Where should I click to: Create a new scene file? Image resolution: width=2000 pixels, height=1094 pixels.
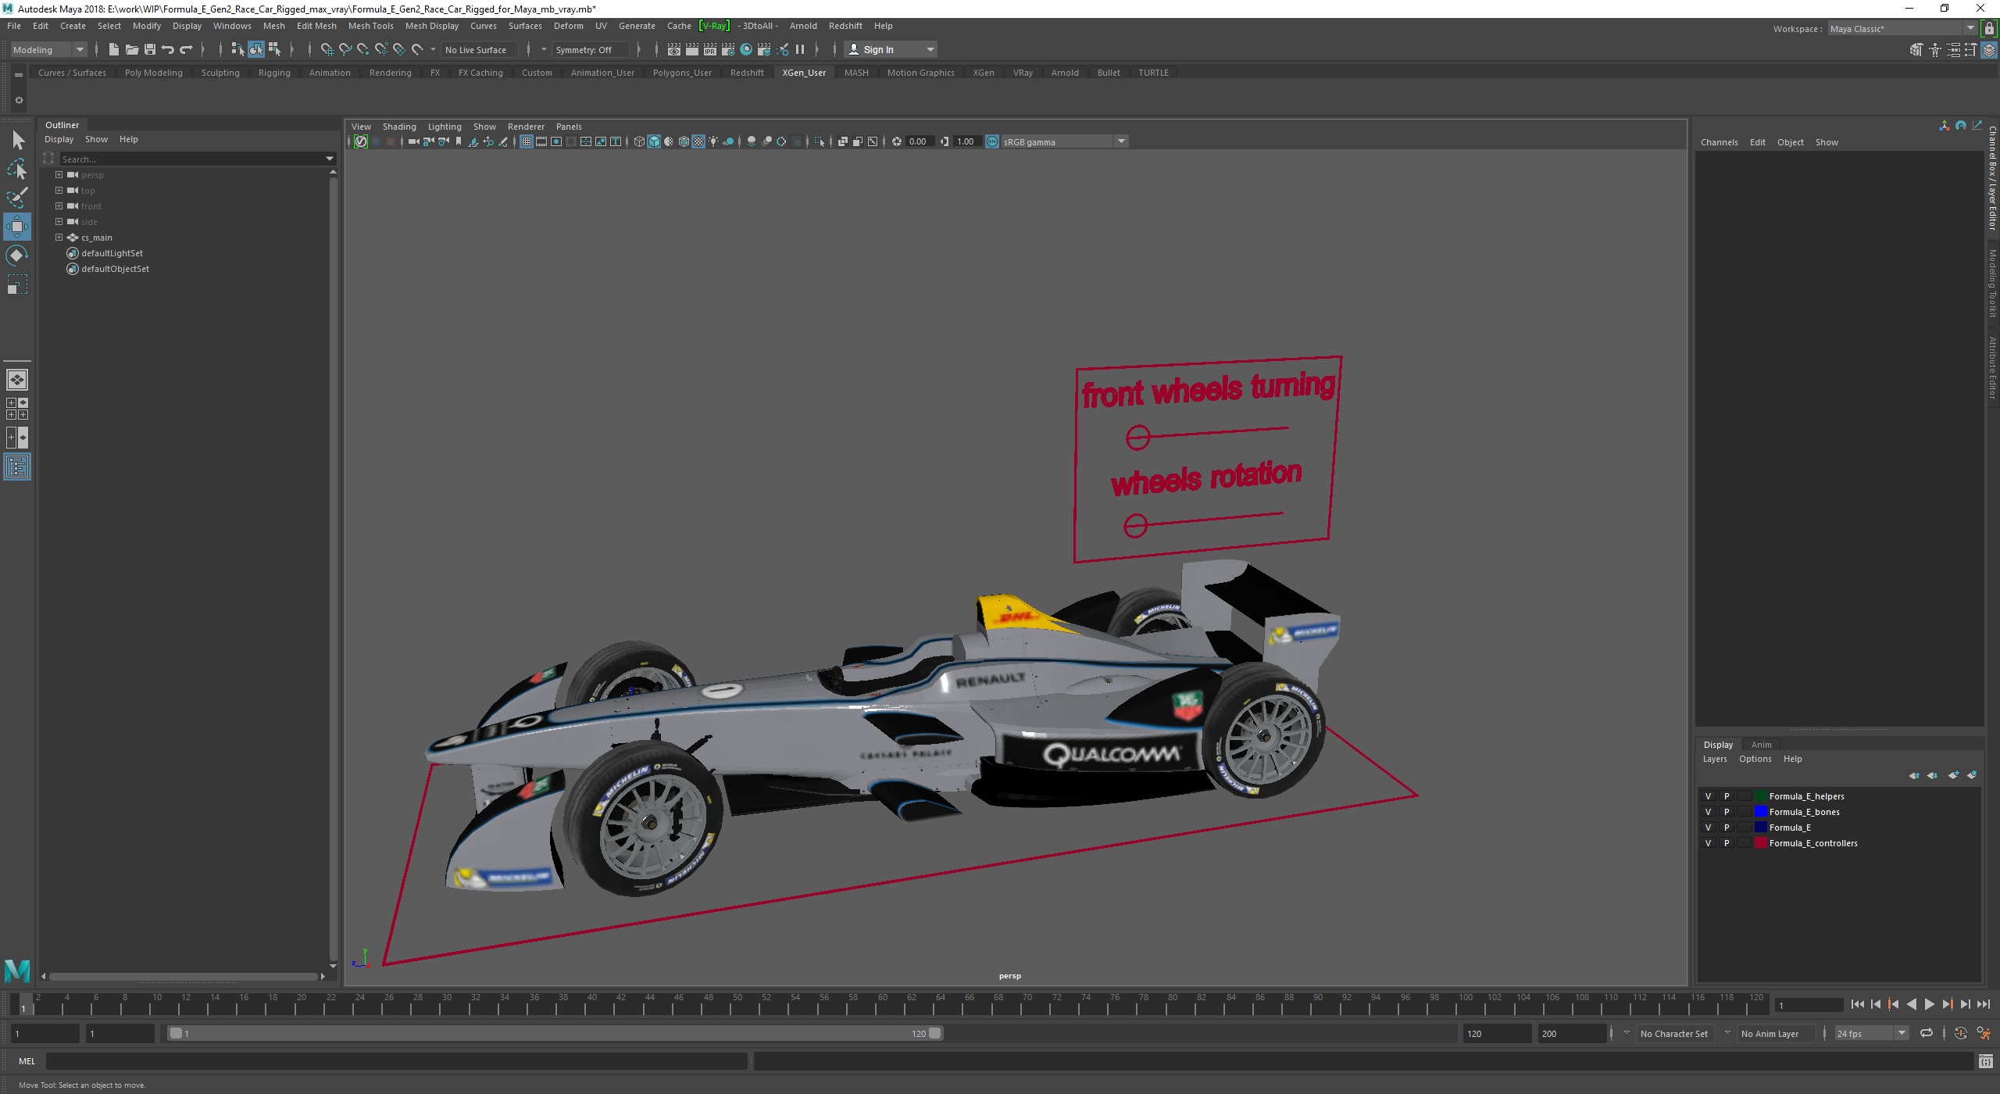click(113, 49)
